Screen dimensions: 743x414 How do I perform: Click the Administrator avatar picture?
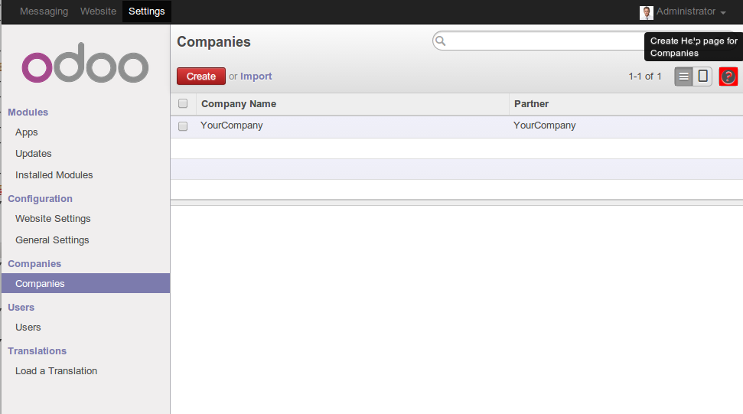pyautogui.click(x=647, y=12)
